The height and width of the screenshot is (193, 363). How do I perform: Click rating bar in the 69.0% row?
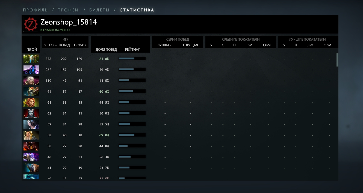point(132,135)
